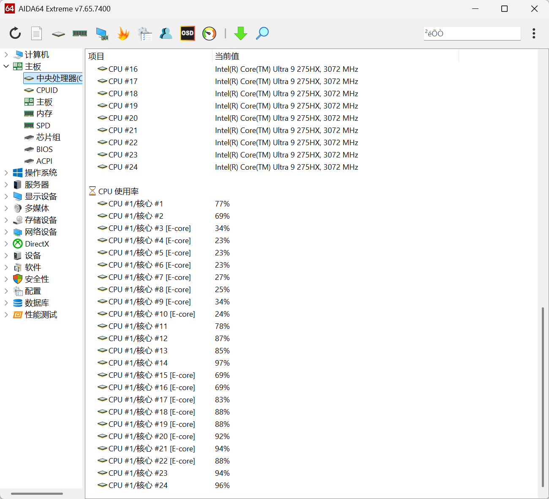This screenshot has width=549, height=499.
Task: Open the gauge benchmark icon
Action: point(209,33)
